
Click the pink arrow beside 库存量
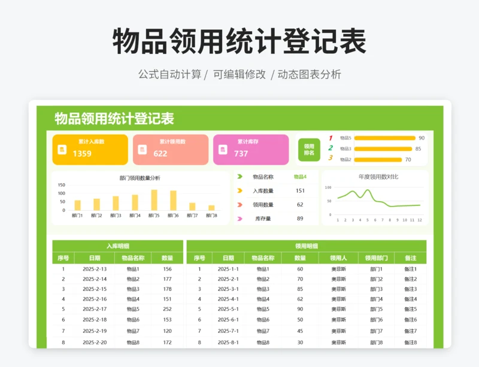240,219
